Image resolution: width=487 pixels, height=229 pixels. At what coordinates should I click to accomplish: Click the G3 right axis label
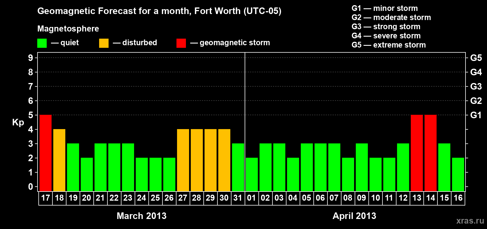(476, 86)
